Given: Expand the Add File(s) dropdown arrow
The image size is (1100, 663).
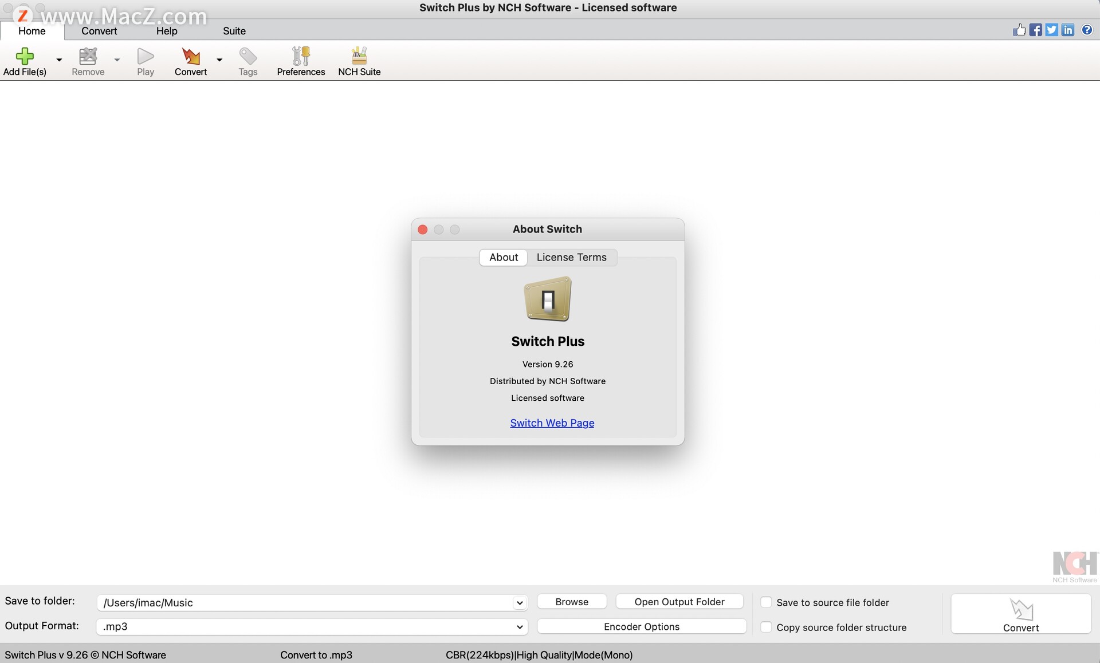Looking at the screenshot, I should (59, 60).
